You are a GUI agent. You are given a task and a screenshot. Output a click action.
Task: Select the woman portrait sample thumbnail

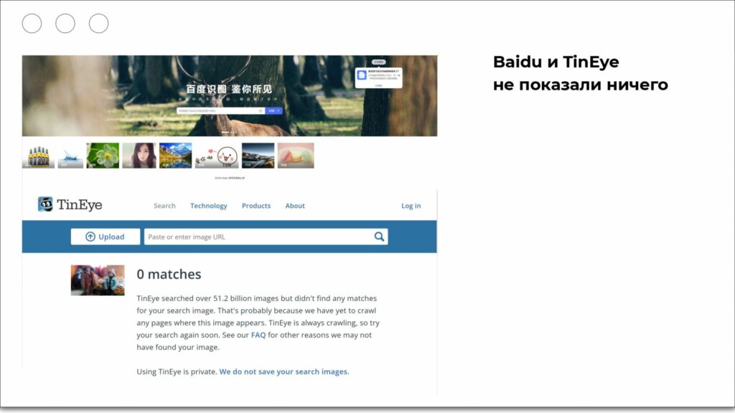coord(139,156)
